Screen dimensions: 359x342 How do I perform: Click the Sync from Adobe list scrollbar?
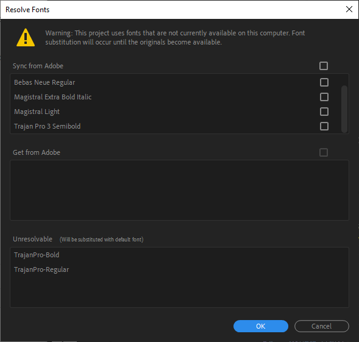[344, 109]
